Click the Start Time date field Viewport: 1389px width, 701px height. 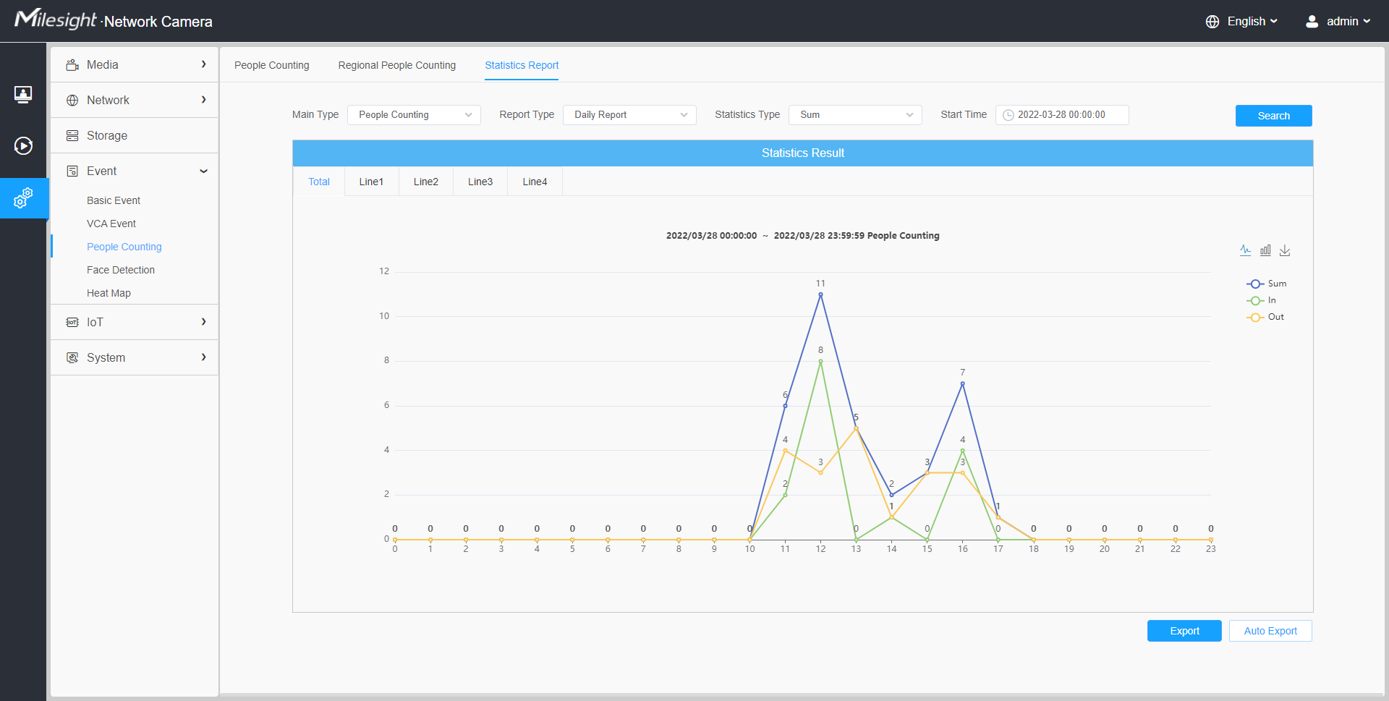[x=1061, y=115]
